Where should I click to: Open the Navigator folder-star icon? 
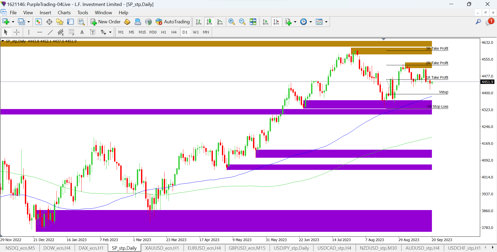coord(60,22)
